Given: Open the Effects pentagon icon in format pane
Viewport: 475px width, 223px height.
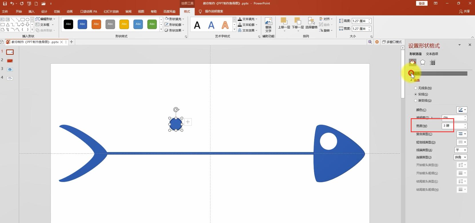Looking at the screenshot, I should point(422,63).
